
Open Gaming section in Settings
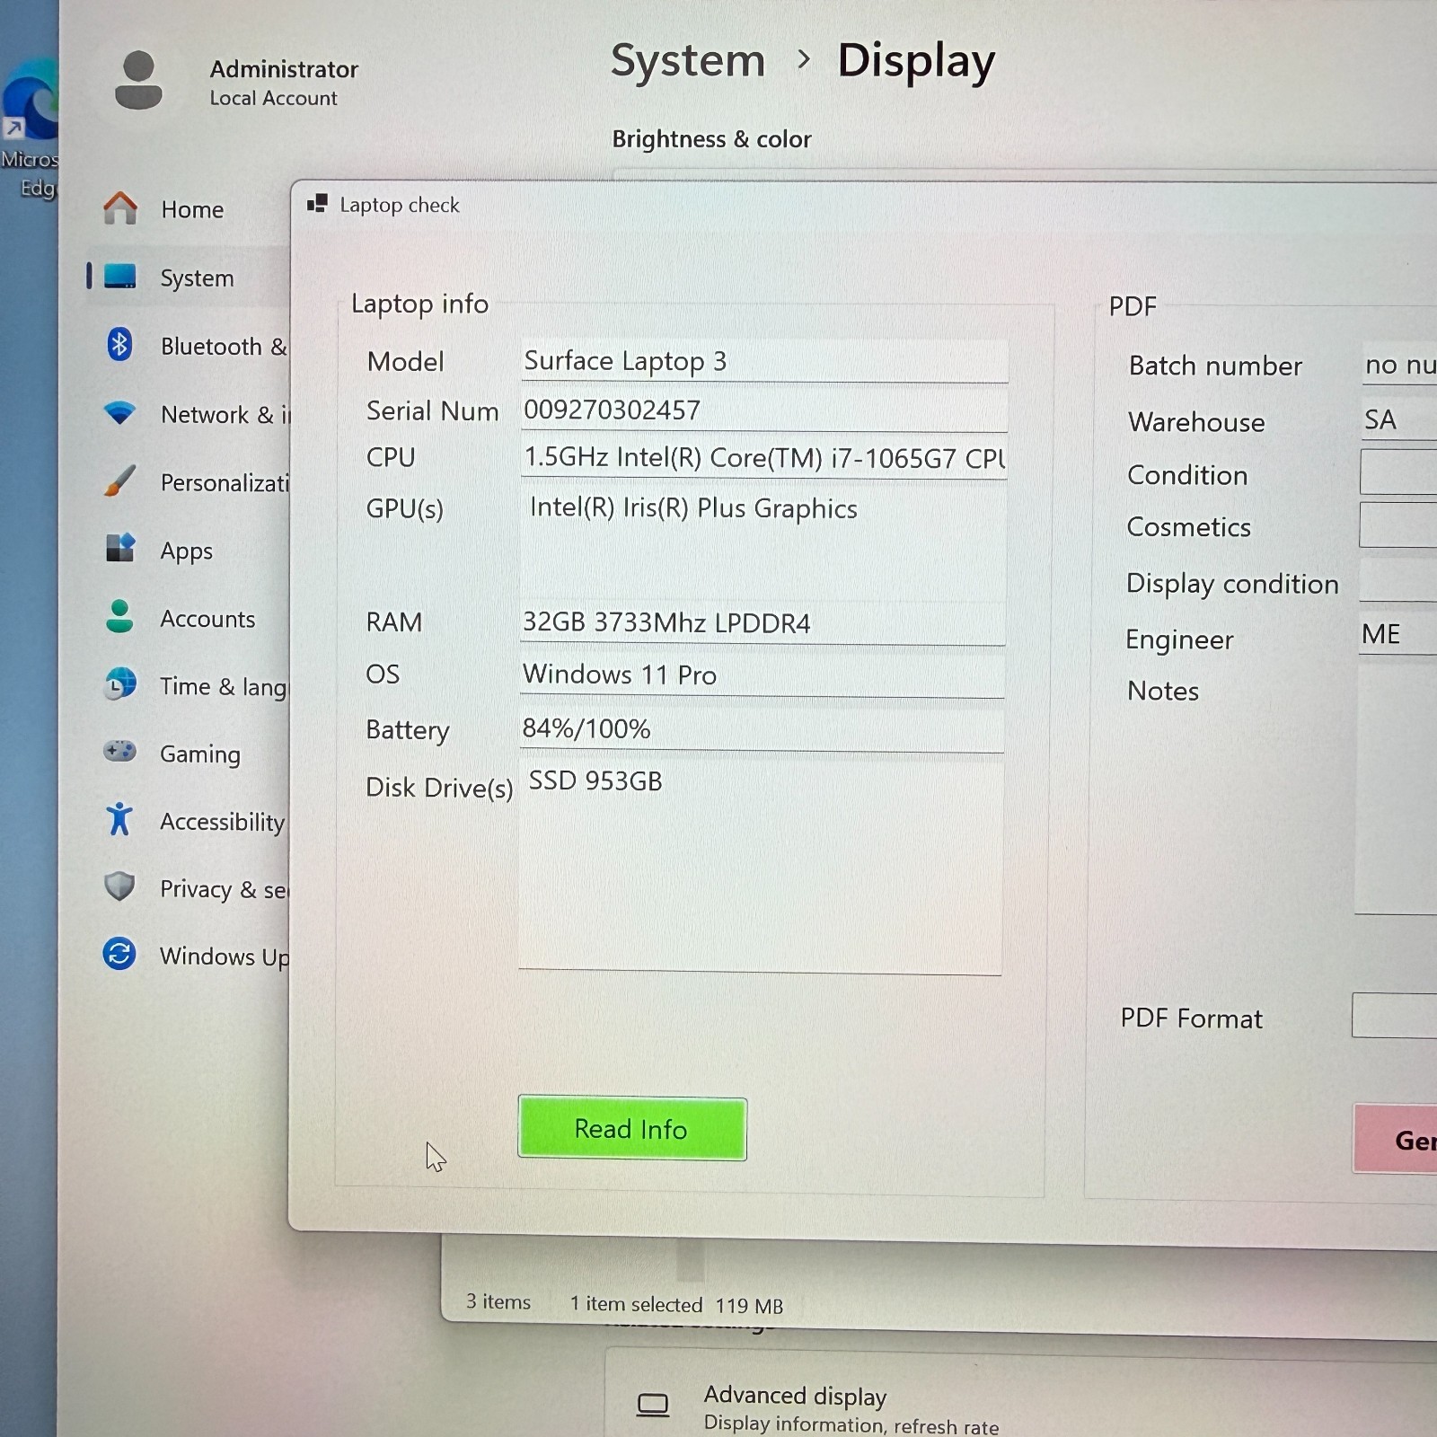200,754
